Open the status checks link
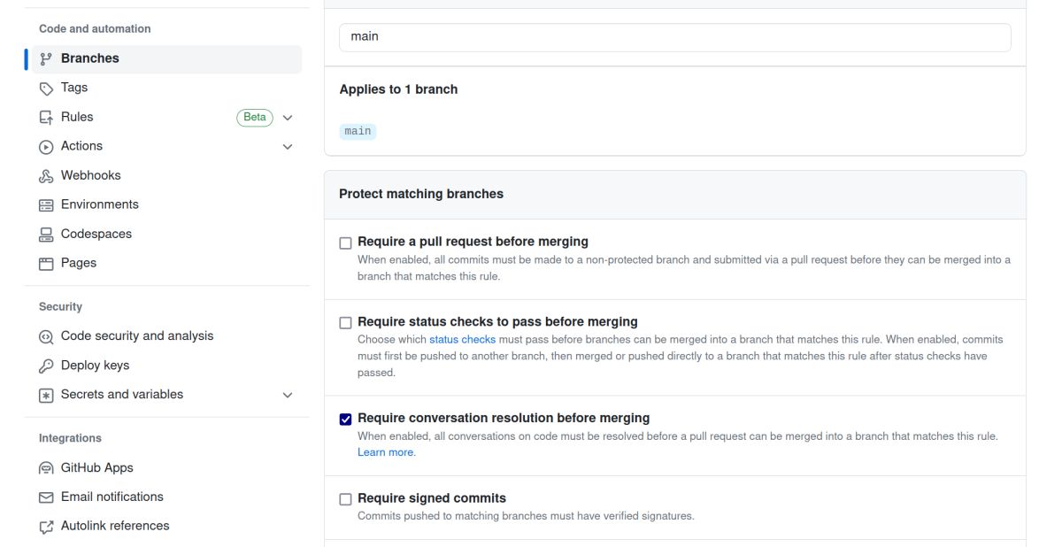Screen dimensions: 1062x547 pyautogui.click(x=462, y=340)
